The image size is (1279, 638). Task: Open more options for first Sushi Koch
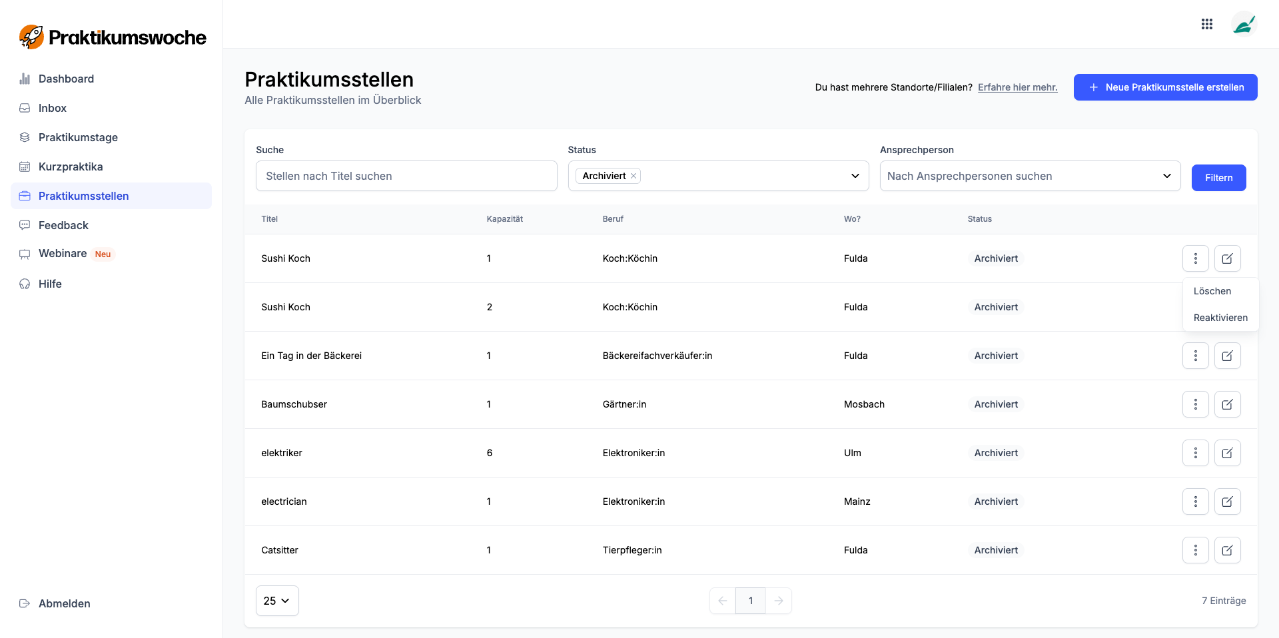1195,258
